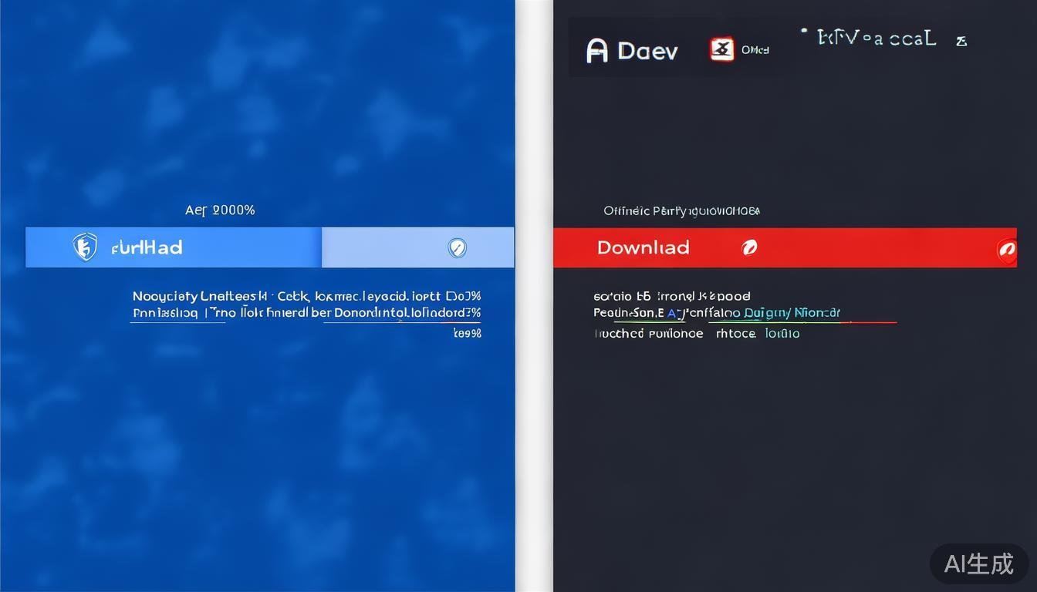Click the Aer 2000% label above blue bar
The image size is (1037, 592).
[220, 210]
